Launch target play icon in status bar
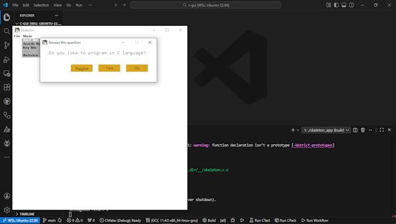 [242, 220]
